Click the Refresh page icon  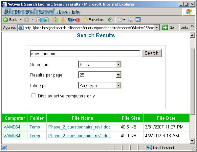[x=46, y=20]
